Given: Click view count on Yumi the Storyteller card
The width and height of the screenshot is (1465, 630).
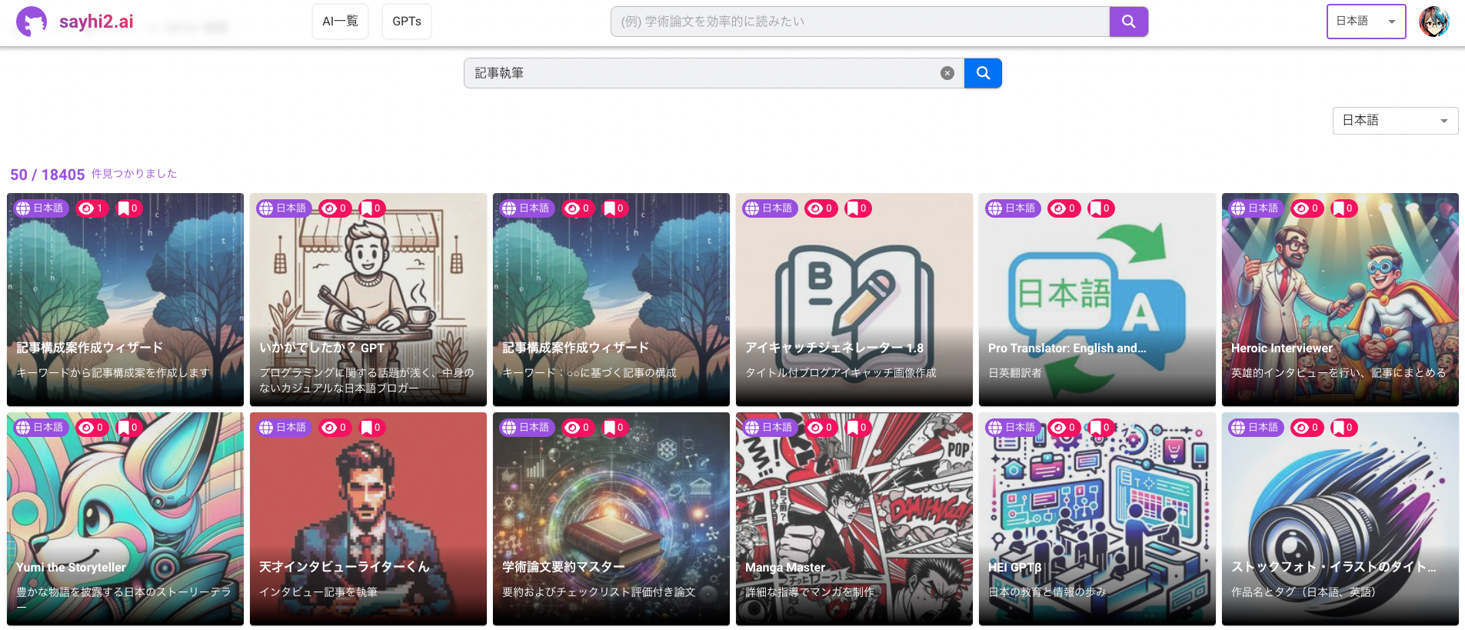Looking at the screenshot, I should click(92, 428).
